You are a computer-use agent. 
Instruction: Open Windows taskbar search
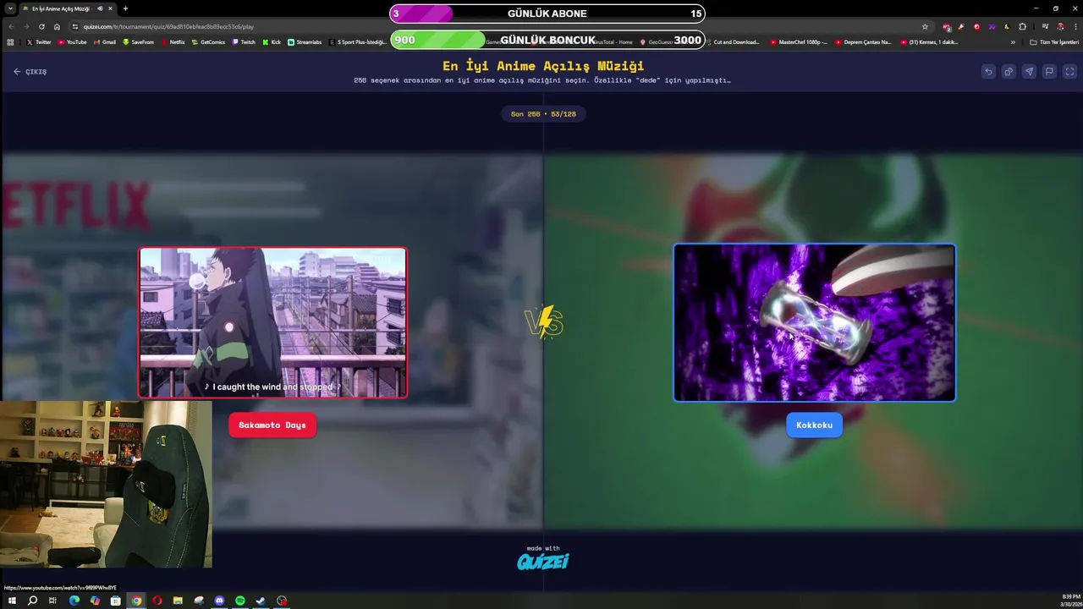click(x=32, y=601)
